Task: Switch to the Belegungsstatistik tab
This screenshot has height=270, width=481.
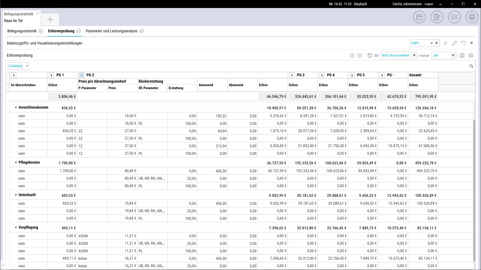Action: (22, 31)
